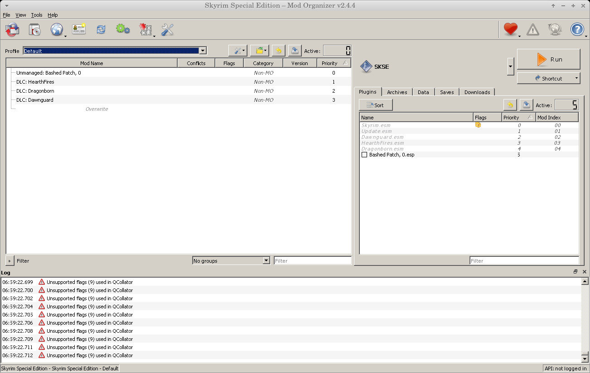
Task: Undock the Log panel float icon
Action: (x=575, y=272)
